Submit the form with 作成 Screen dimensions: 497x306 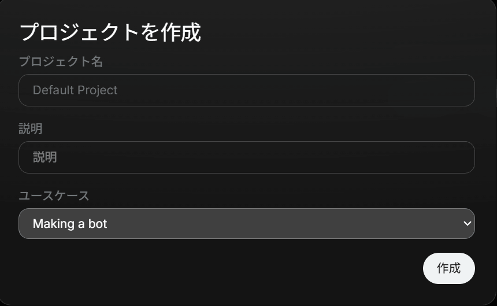(x=448, y=268)
